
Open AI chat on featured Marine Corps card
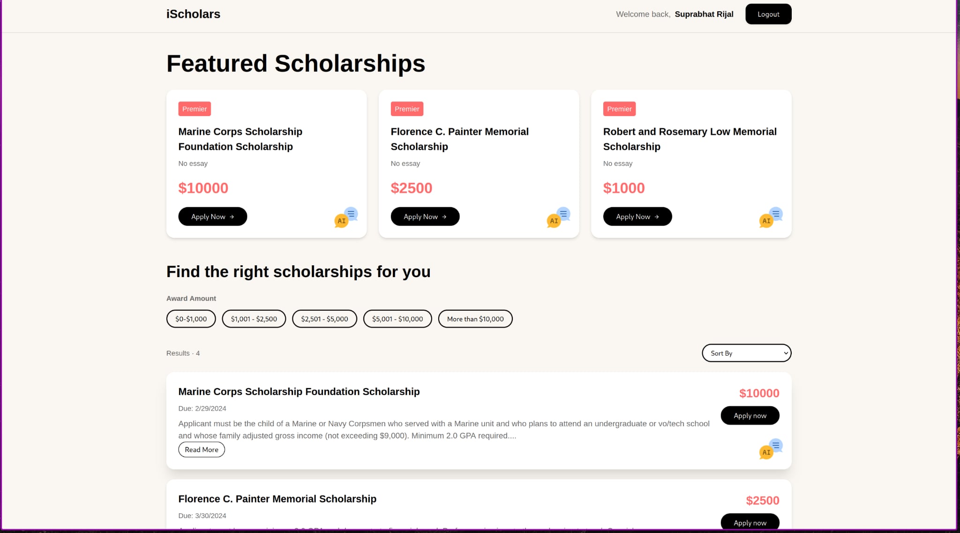point(346,217)
